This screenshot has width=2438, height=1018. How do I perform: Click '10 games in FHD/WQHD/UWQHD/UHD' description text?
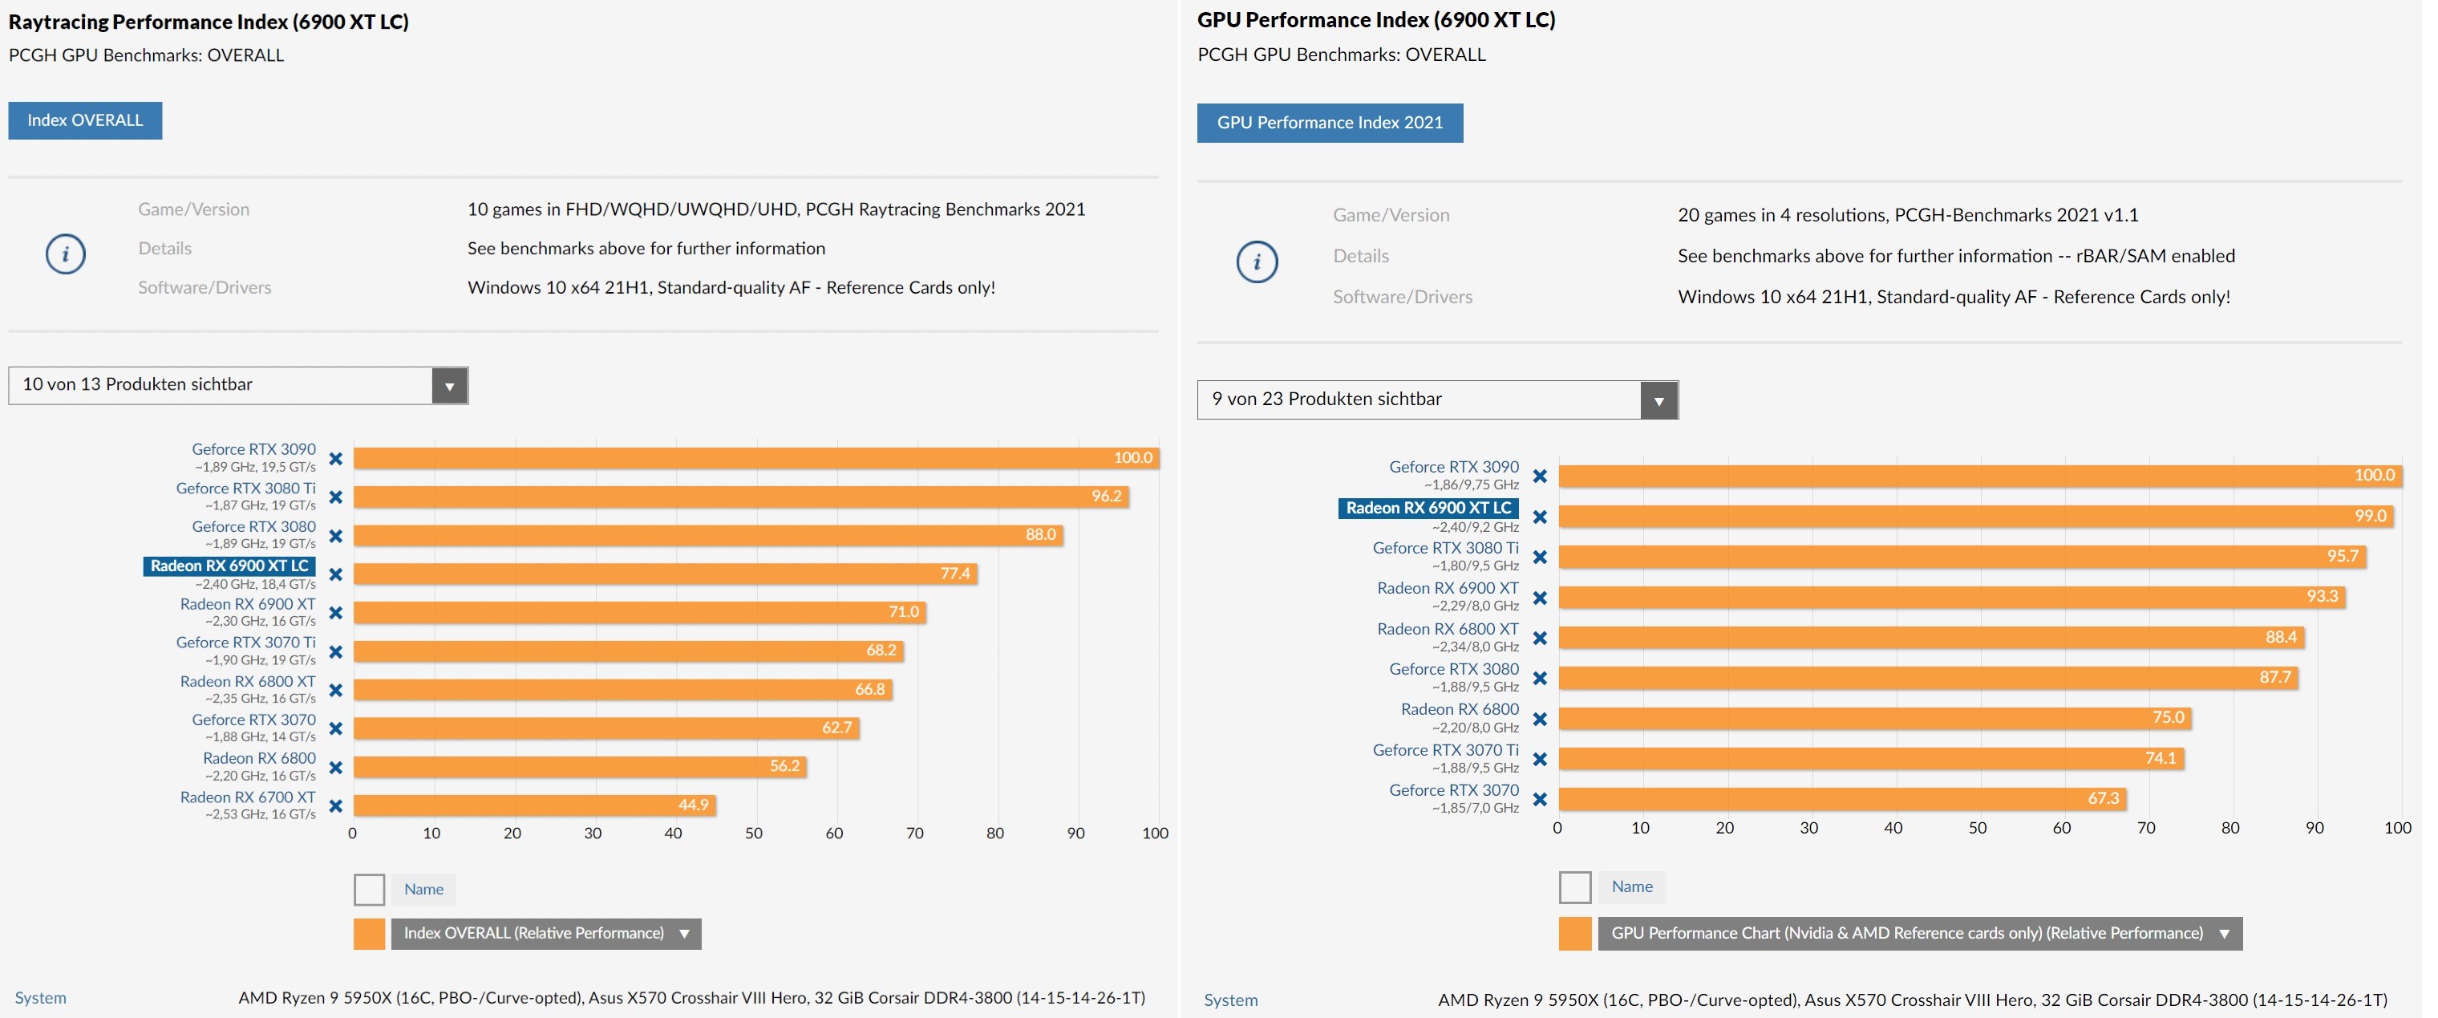(776, 209)
